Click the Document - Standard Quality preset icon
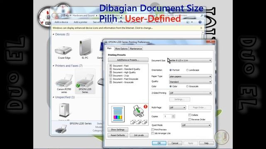Image resolution: width=266 pixels, height=149 pixels. tap(111, 69)
